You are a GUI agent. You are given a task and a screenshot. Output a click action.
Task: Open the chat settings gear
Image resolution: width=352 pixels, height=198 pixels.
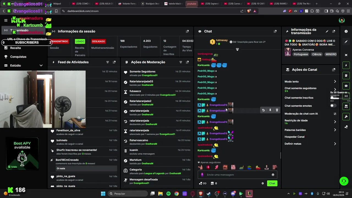263,183
